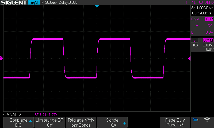Click the Sa 1.00GSa/s sample rate text
214x128 pixels.
tap(202, 8)
